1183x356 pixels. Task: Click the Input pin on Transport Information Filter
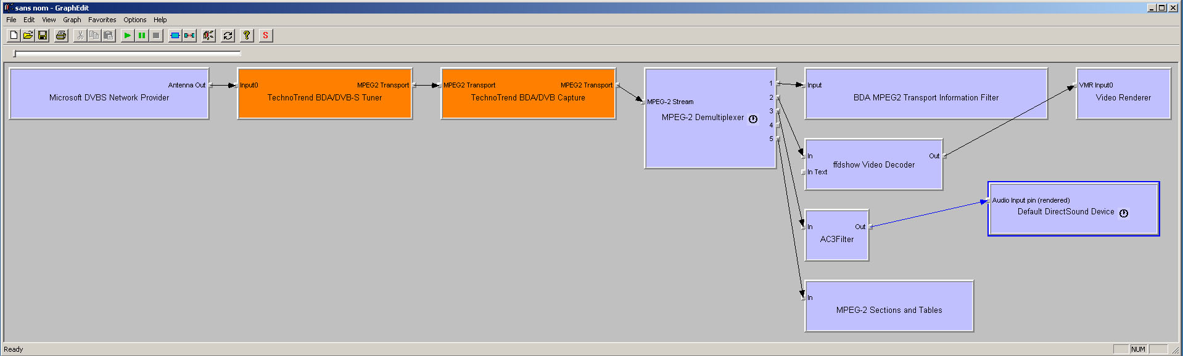pyautogui.click(x=815, y=86)
